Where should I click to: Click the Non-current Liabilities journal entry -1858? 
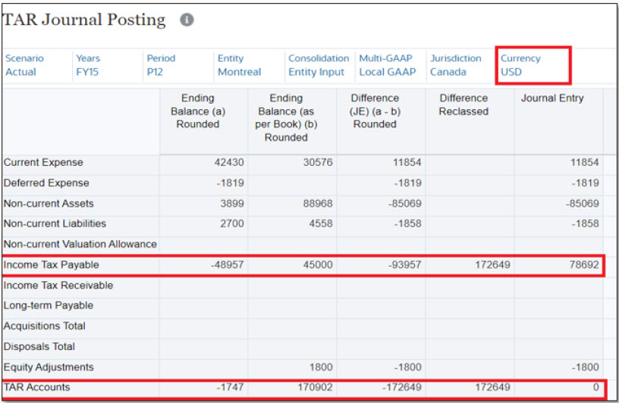coord(558,223)
